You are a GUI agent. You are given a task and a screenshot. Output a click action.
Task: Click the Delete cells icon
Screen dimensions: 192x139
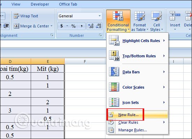tap(188, 16)
